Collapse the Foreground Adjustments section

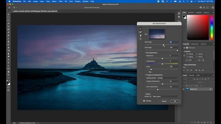[x=145, y=75]
